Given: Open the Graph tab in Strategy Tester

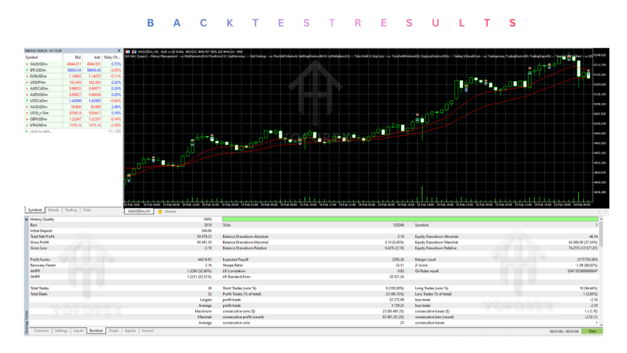Looking at the screenshot, I should coord(113,331).
